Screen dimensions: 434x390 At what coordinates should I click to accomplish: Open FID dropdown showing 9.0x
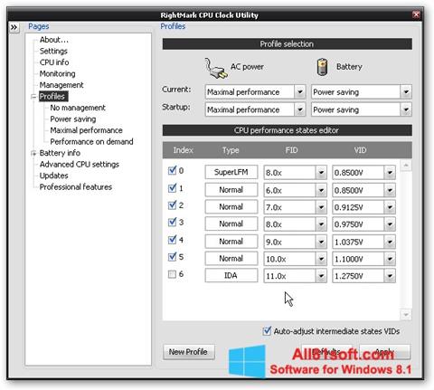point(321,242)
